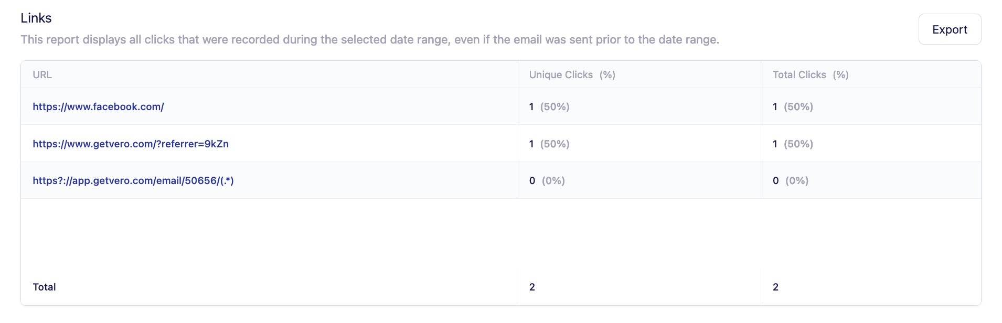
Task: Click the Total Clicks column header label
Action: [x=799, y=74]
